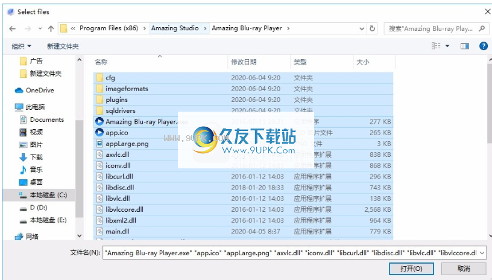Select the imageformats folder icon

pyautogui.click(x=99, y=89)
